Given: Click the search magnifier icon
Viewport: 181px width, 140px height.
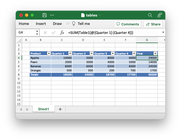Looking at the screenshot, I should (x=150, y=15).
